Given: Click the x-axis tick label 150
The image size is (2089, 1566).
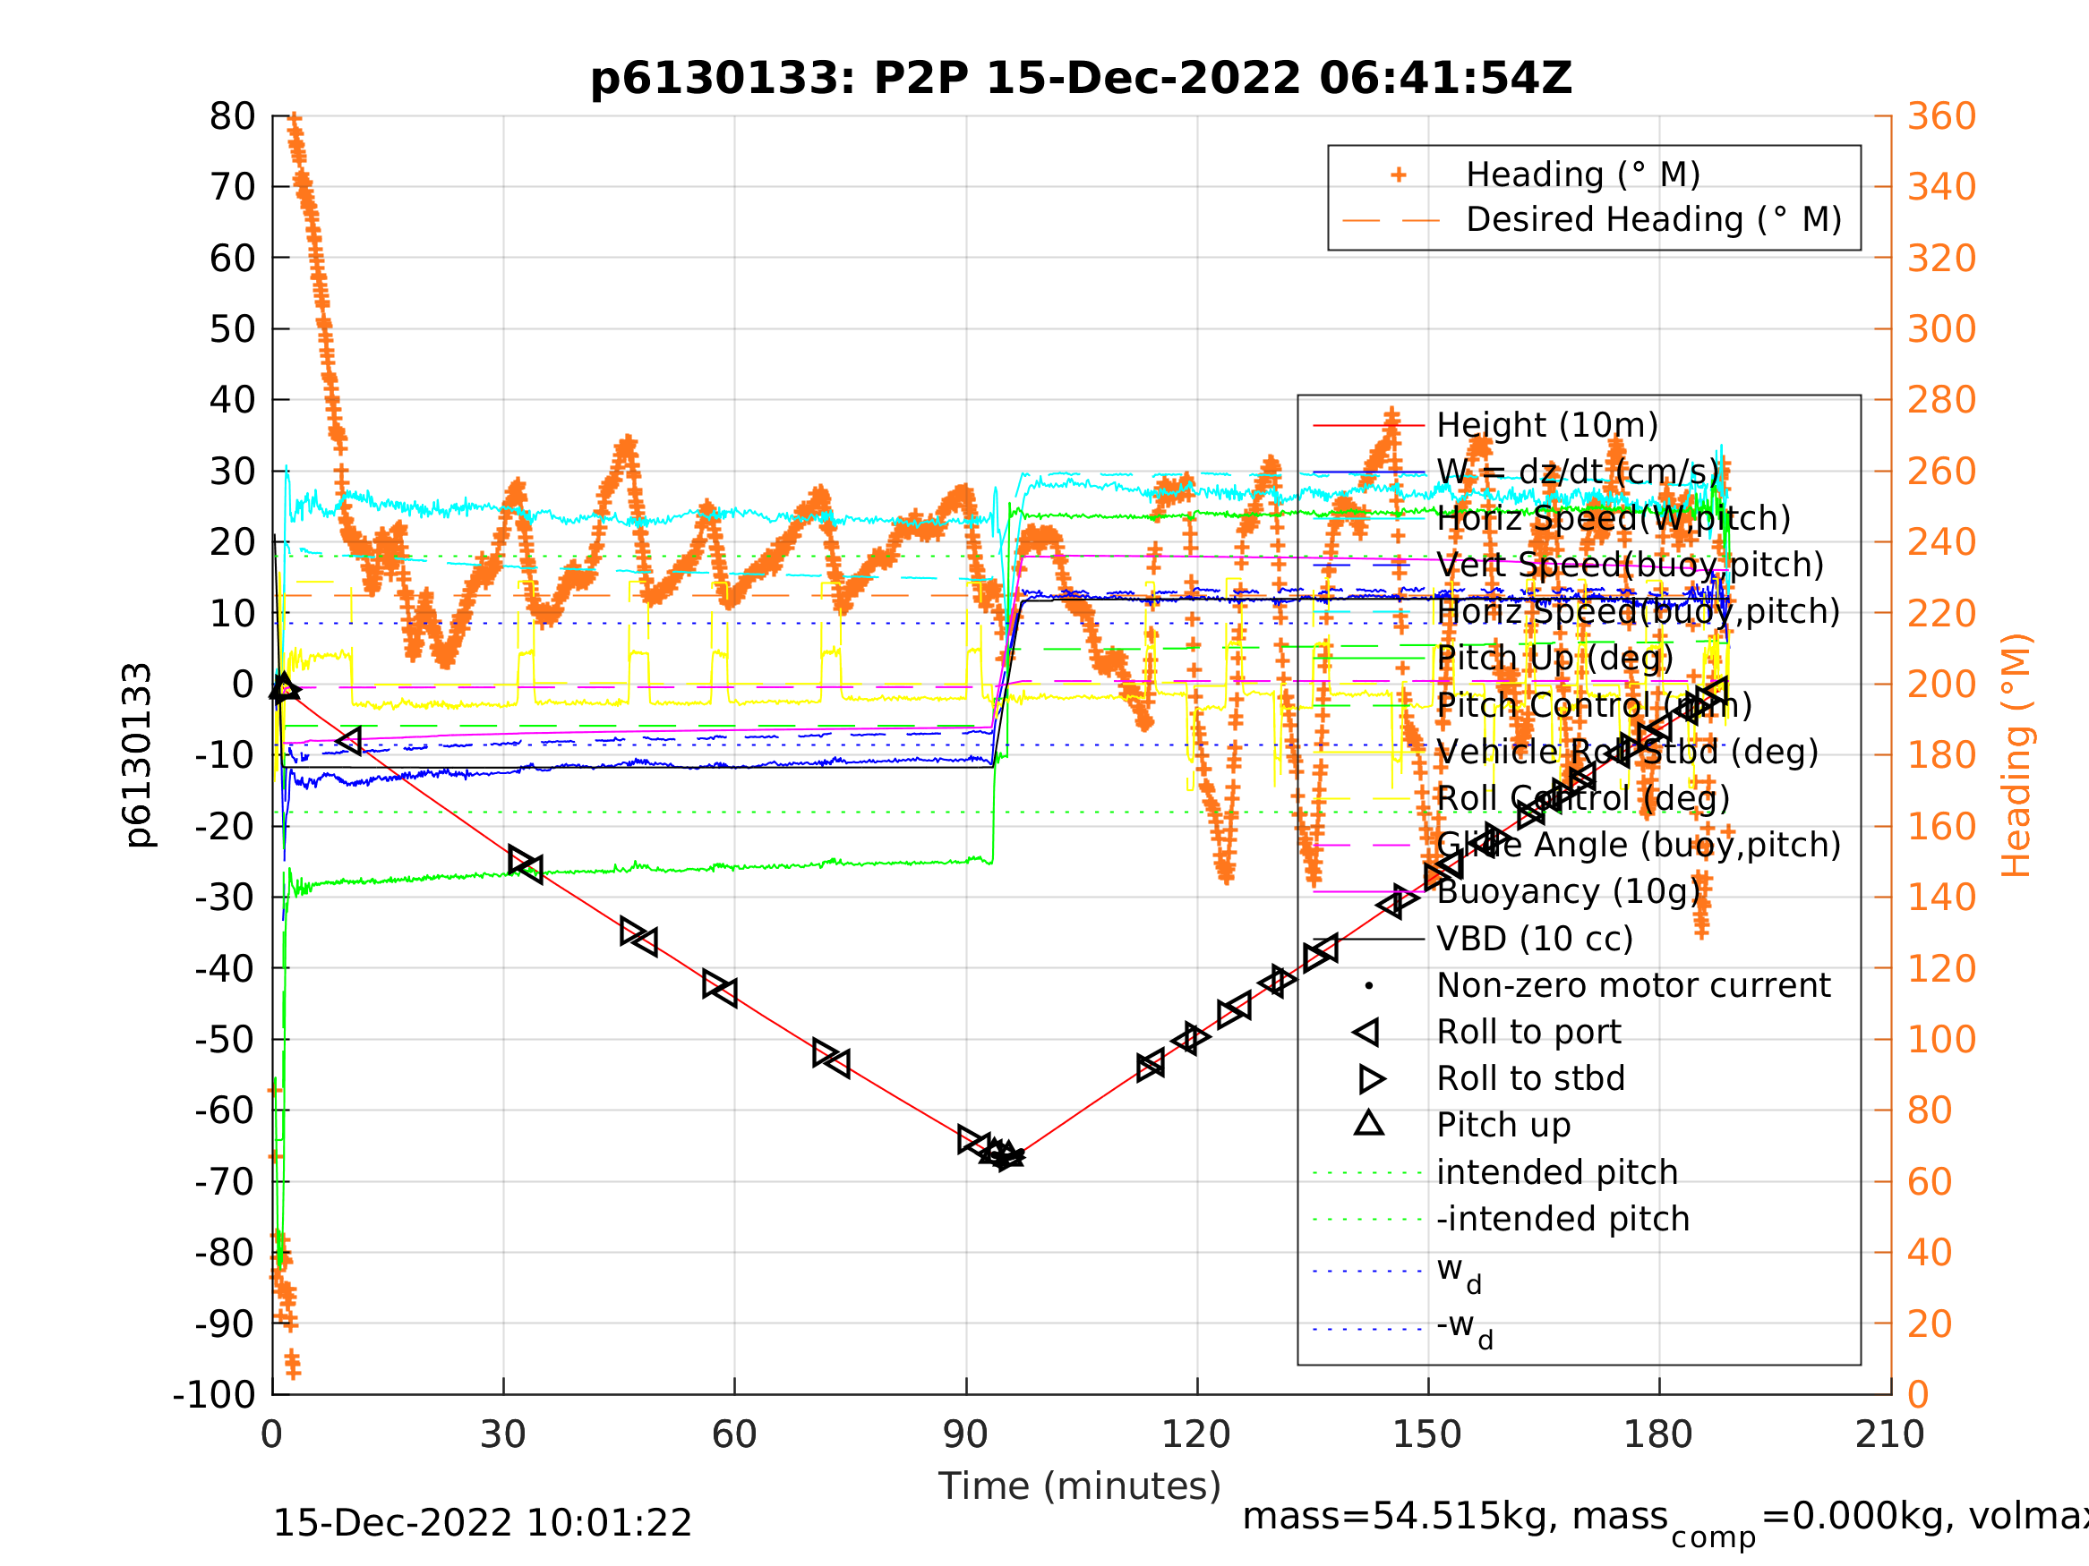Looking at the screenshot, I should (x=1427, y=1434).
